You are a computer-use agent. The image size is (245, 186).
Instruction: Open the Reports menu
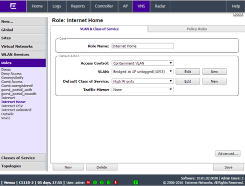(78, 6)
